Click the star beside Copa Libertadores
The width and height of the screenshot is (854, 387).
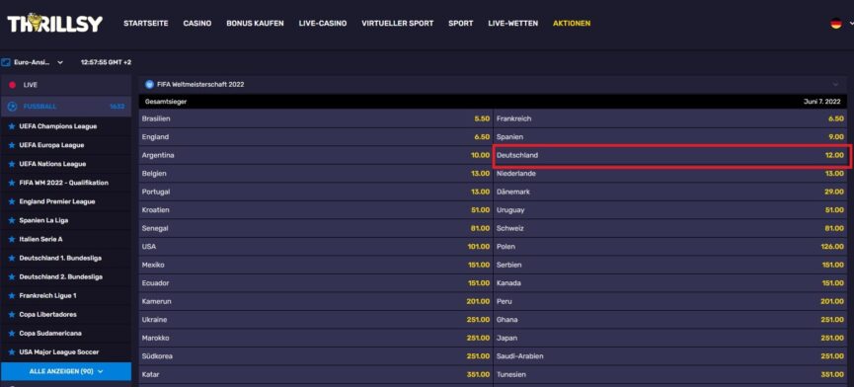[12, 315]
